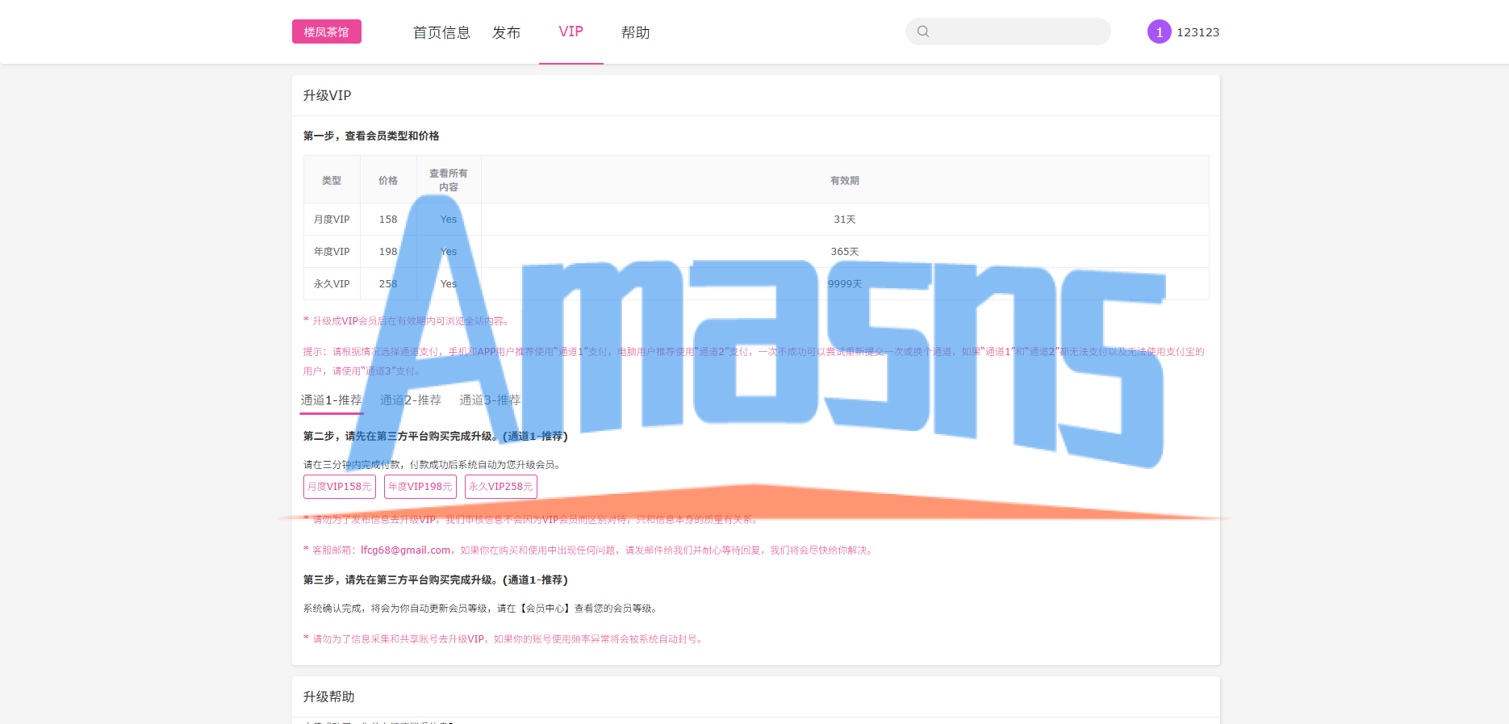Image resolution: width=1509 pixels, height=724 pixels.
Task: Click the 永久VIP table cell
Action: (x=332, y=284)
